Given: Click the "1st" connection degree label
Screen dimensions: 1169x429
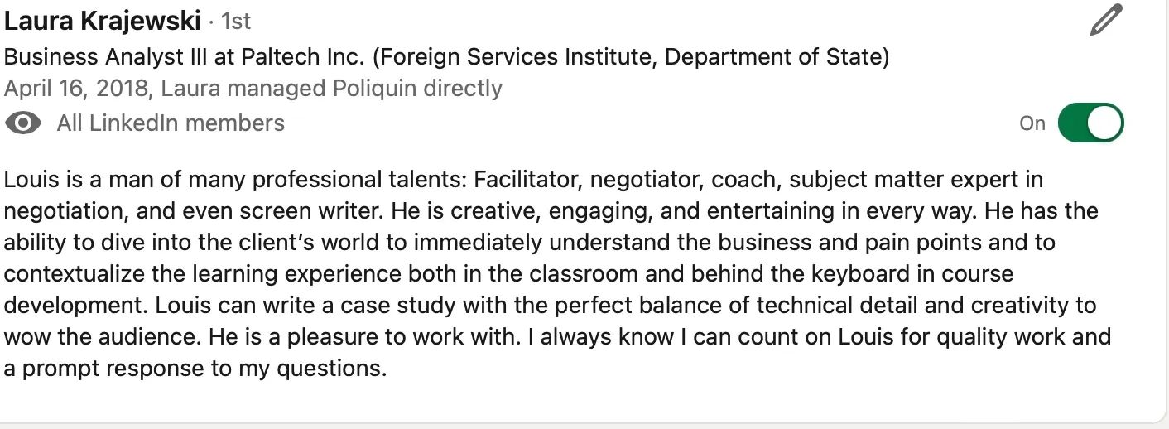Looking at the screenshot, I should tap(236, 22).
